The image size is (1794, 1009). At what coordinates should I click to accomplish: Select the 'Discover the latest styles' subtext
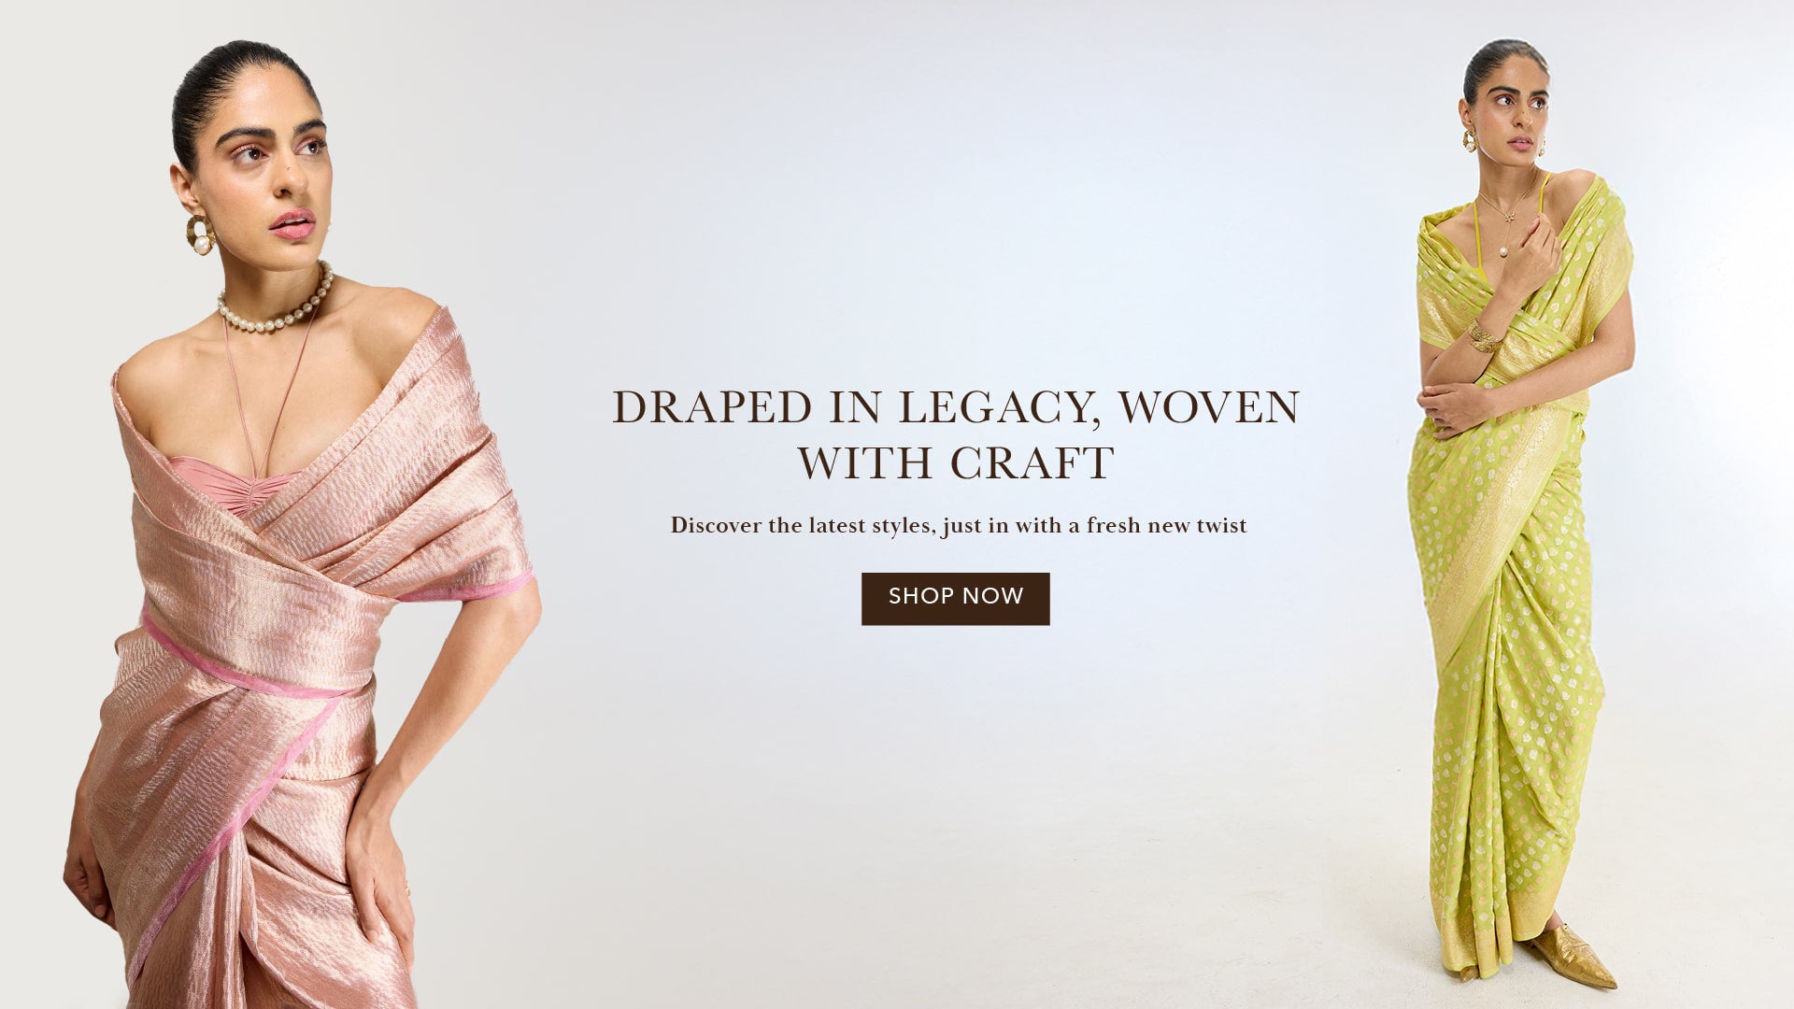point(959,525)
